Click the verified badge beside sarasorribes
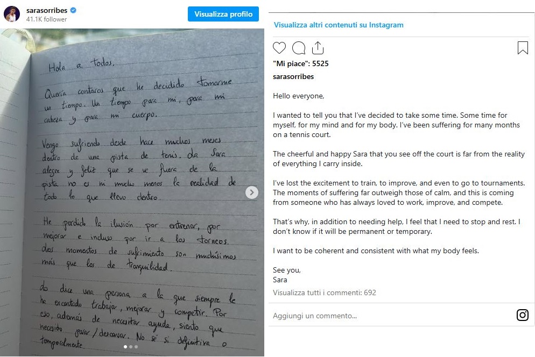 coord(73,10)
